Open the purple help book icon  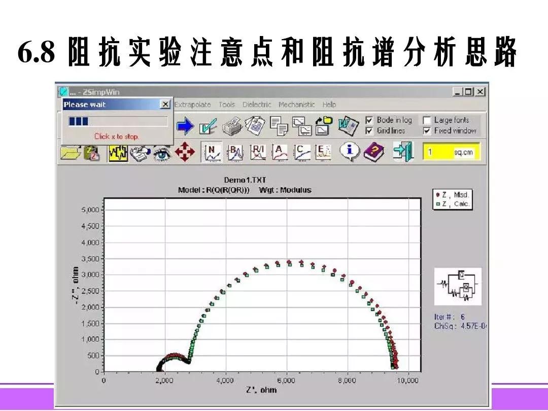(374, 151)
